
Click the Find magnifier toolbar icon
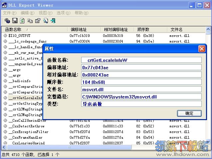[46, 21]
